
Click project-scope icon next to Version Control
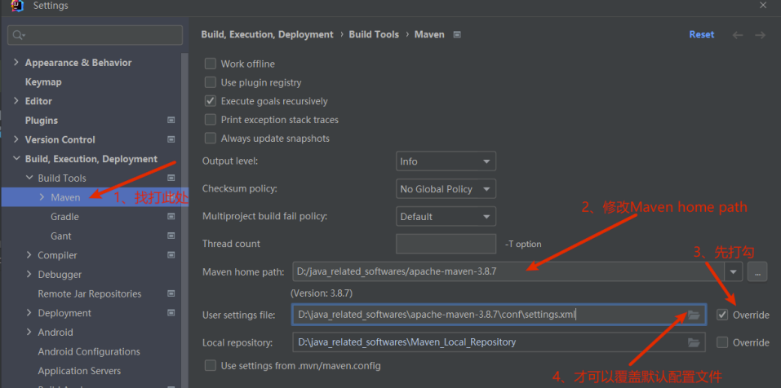[171, 139]
